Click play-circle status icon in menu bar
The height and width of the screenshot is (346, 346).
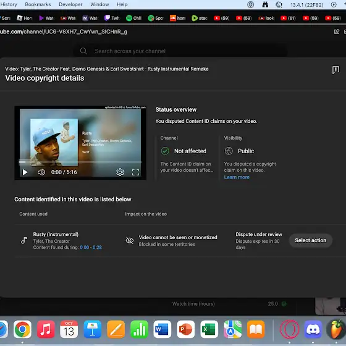(x=334, y=4)
